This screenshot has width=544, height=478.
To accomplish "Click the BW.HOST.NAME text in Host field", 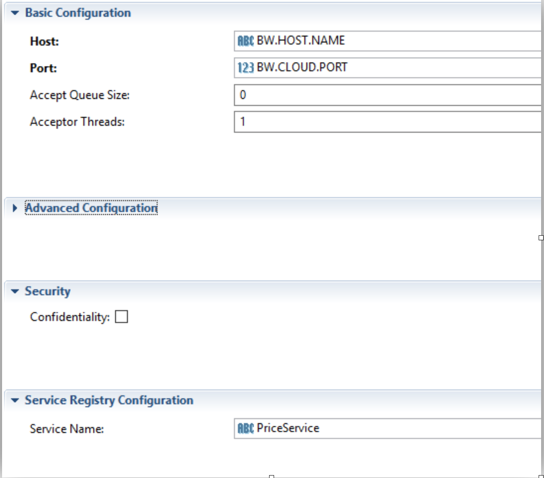I will [x=301, y=41].
